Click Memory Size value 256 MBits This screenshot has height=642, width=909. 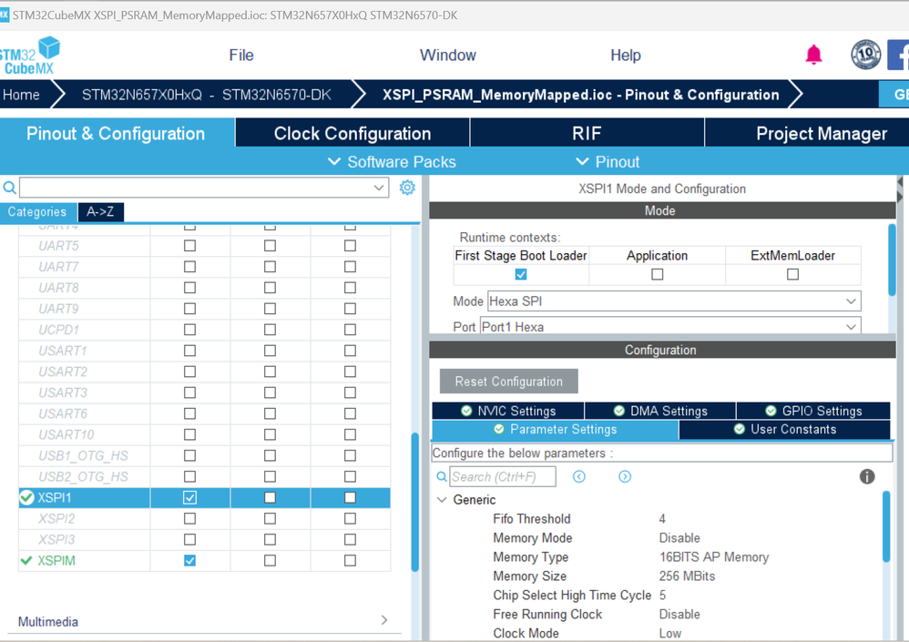click(x=687, y=576)
